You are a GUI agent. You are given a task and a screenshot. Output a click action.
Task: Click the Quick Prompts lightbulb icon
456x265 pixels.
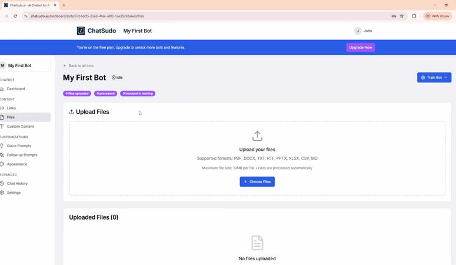click(2, 145)
